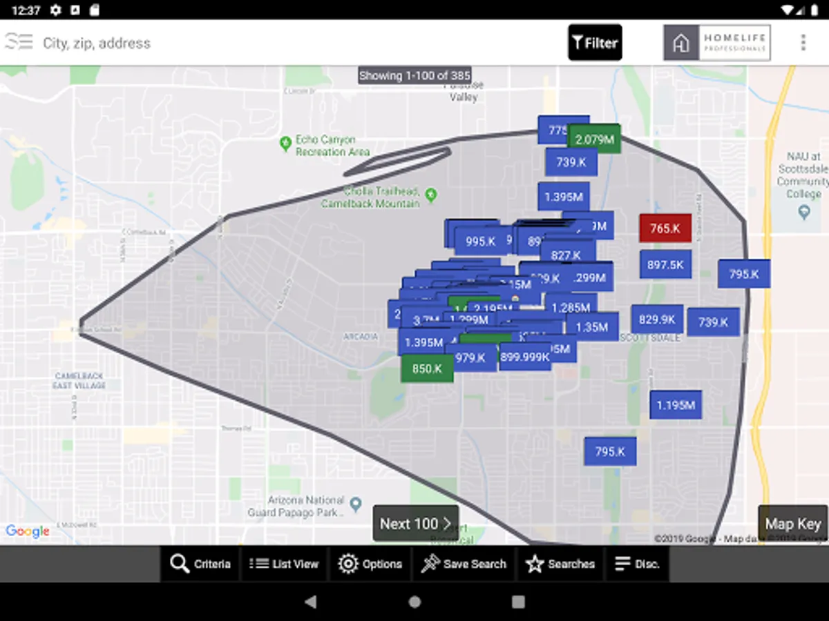Open the Disc. disclaimer item

tap(637, 564)
